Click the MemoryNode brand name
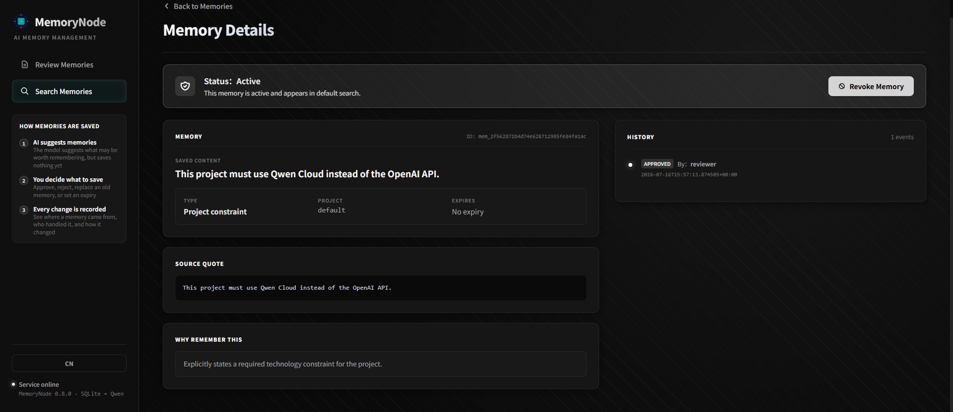 point(70,22)
